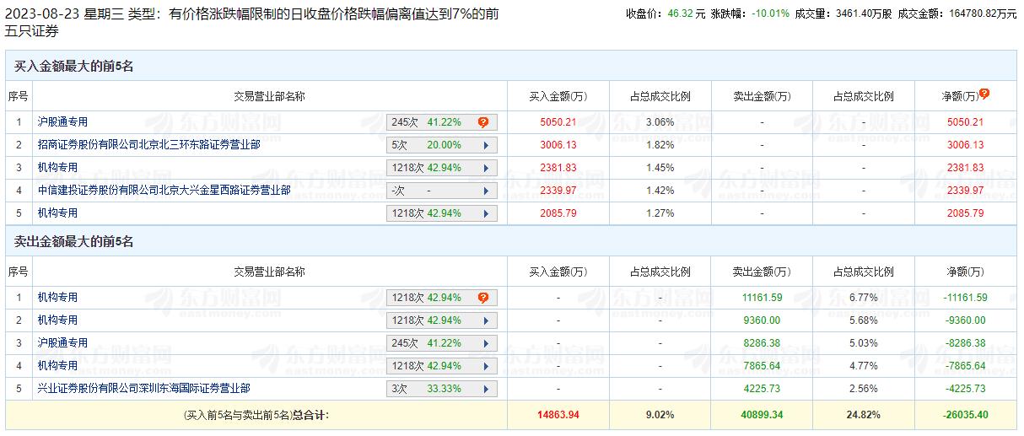Viewport: 1024px width, 436px height.
Task: Click 机构专用 name in sell-table row 1
Action: coord(57,298)
